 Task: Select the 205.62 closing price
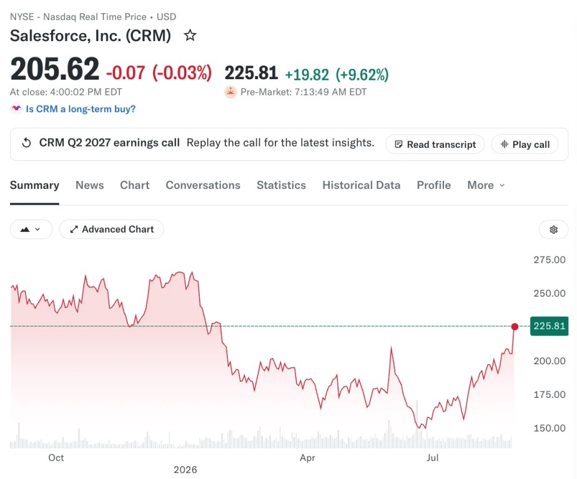[55, 69]
